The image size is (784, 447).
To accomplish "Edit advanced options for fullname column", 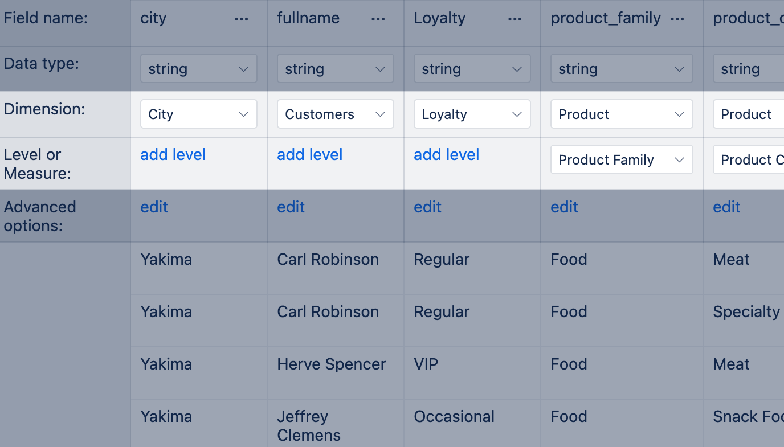I will coord(291,207).
